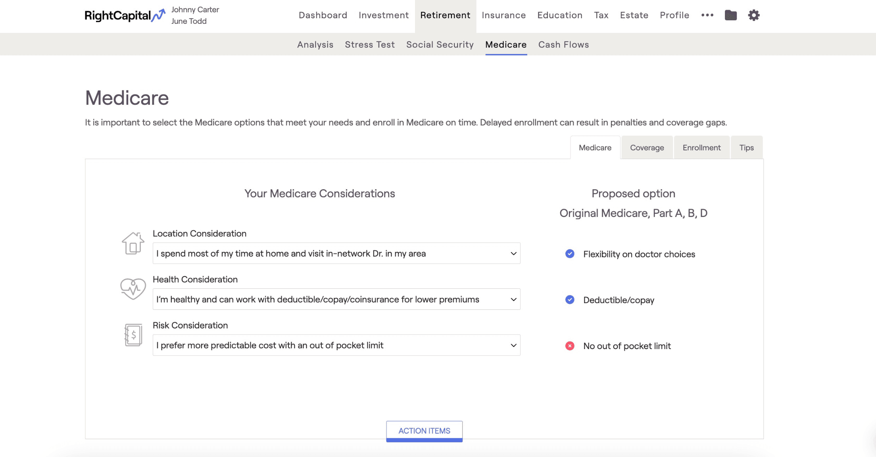Toggle the green checkmark for Deductible/copay
Screen dimensions: 876x457
[x=569, y=300]
